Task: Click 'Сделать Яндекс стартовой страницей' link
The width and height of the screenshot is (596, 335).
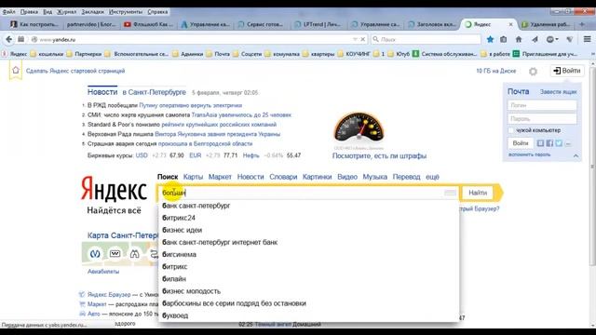Action: pos(75,71)
